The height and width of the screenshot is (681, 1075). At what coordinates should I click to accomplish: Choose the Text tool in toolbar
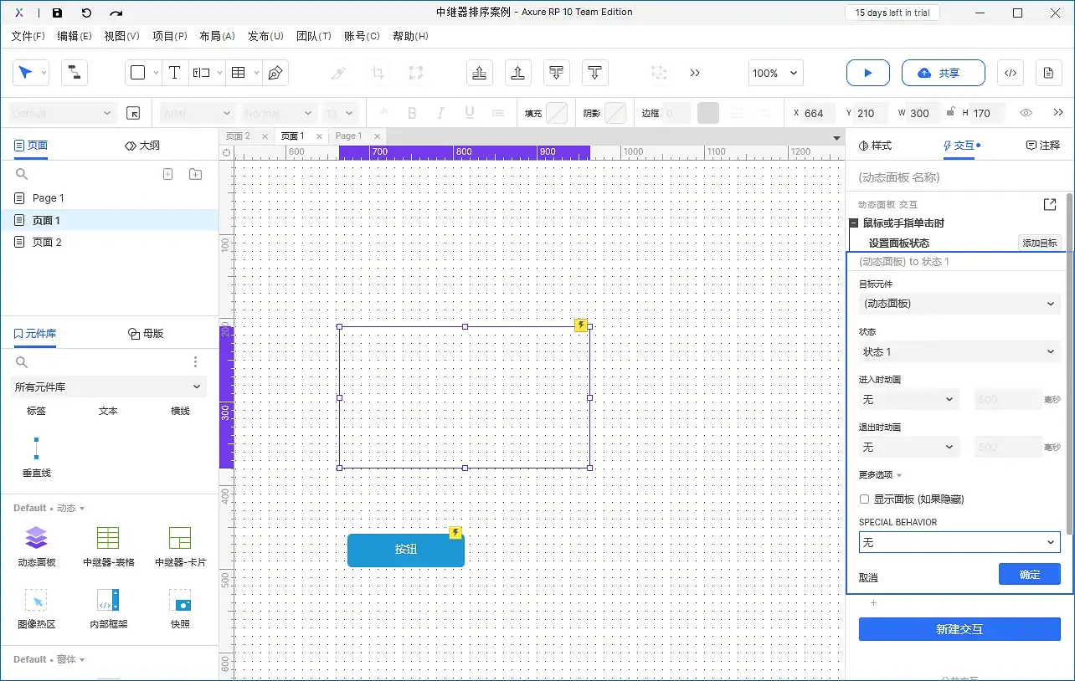point(174,73)
